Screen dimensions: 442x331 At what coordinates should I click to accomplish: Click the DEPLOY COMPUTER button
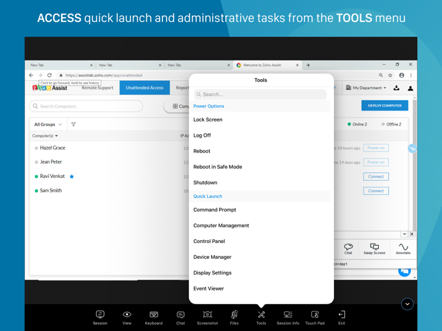(x=385, y=105)
